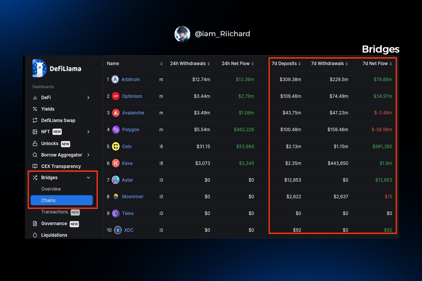Select the Chains submenu item
The height and width of the screenshot is (281, 422).
point(62,200)
